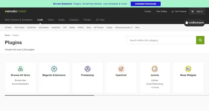209x111 pixels.
Task: Click Browse New link
Action: [x=20, y=80]
